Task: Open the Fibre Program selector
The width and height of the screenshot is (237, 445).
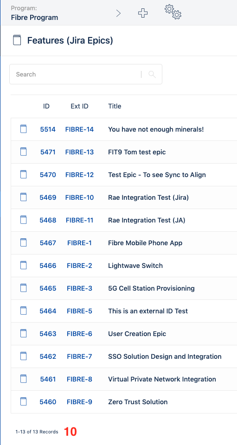Action: [x=34, y=13]
